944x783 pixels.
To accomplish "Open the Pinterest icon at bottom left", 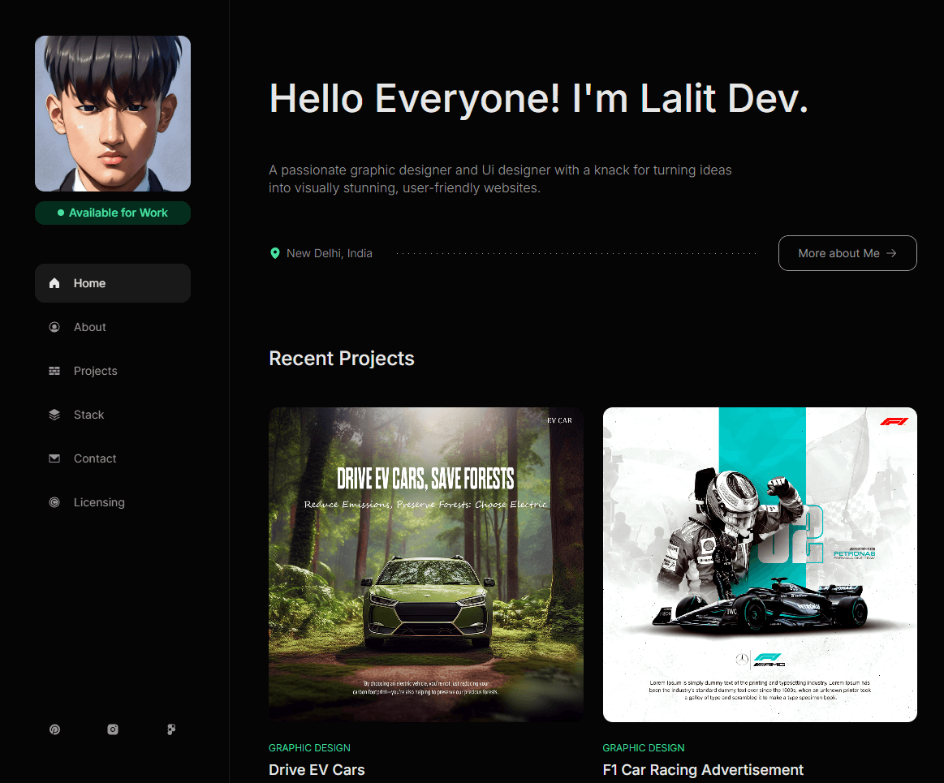I will (x=54, y=729).
